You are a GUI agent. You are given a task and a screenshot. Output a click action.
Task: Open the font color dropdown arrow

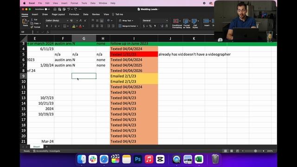point(84,26)
